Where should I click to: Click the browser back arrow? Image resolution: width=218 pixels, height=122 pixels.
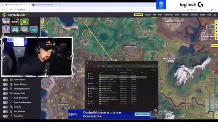[3, 9]
